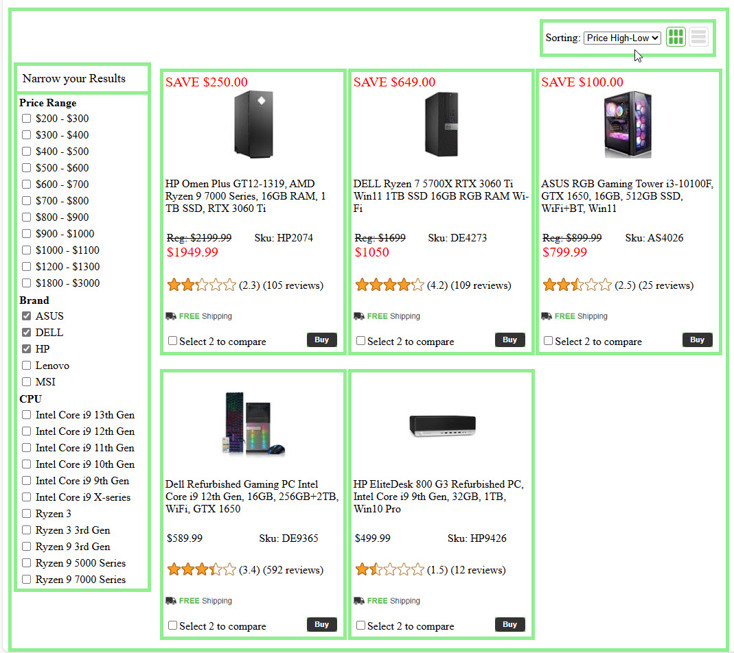The height and width of the screenshot is (653, 734).
Task: Open the HP Omen Plus product image
Action: (253, 125)
